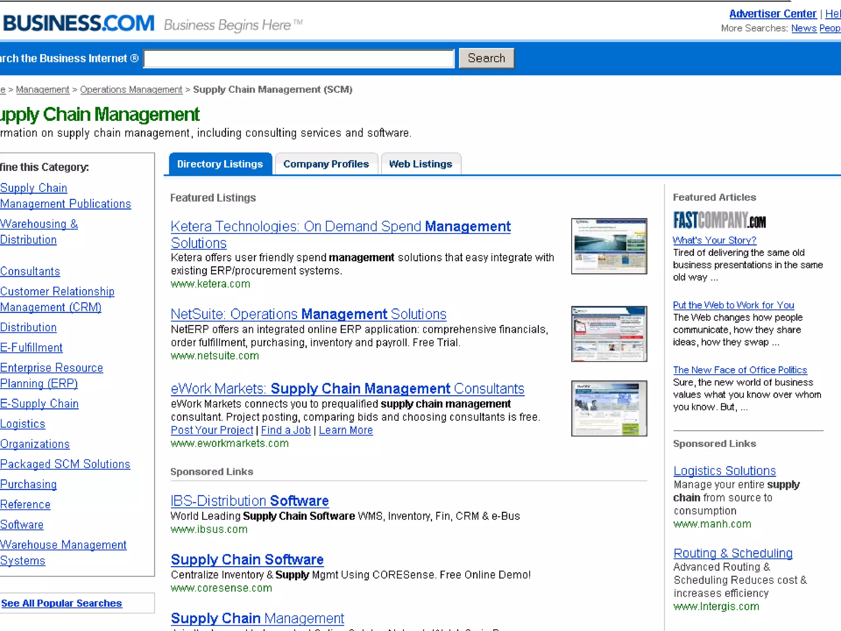
Task: Click the www.netsuite.com URL text
Action: pos(215,356)
